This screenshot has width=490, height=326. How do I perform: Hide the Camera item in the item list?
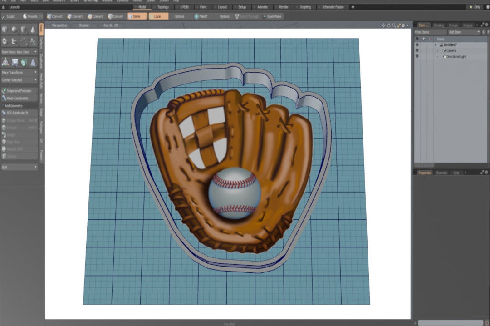tap(417, 50)
